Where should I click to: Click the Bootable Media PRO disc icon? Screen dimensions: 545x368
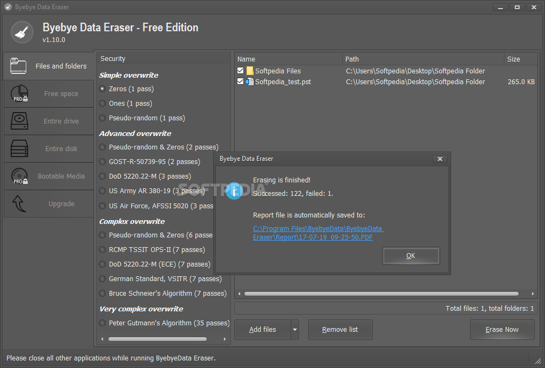[19, 176]
